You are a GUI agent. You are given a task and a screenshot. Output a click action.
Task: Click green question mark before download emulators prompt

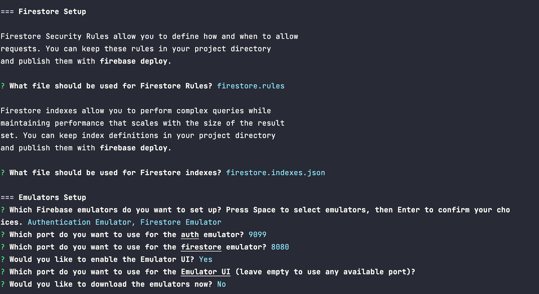coord(3,284)
